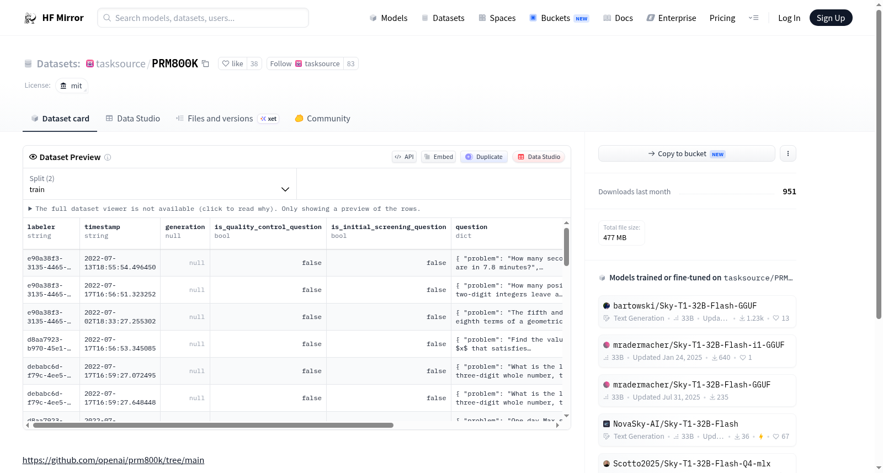The image size is (883, 473).
Task: Select the Dataset card tab
Action: (60, 119)
